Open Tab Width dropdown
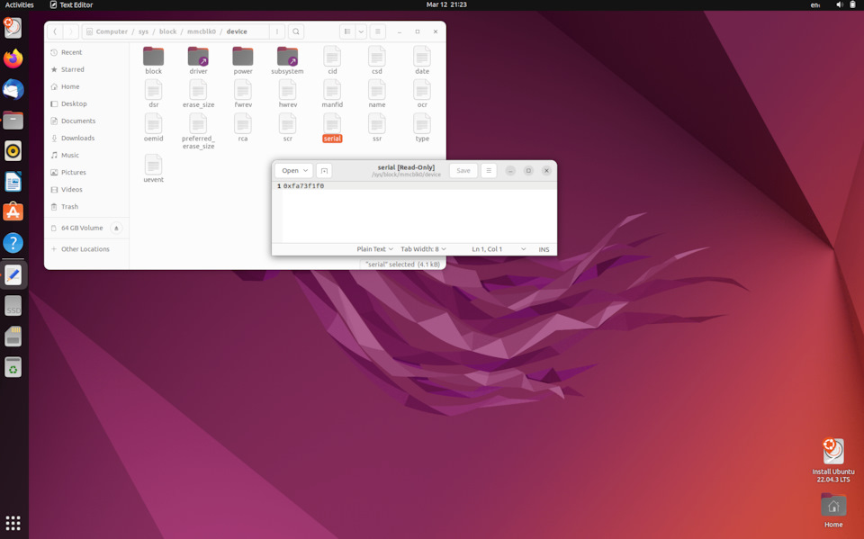Screen dimensions: 864x539 pyautogui.click(x=423, y=249)
